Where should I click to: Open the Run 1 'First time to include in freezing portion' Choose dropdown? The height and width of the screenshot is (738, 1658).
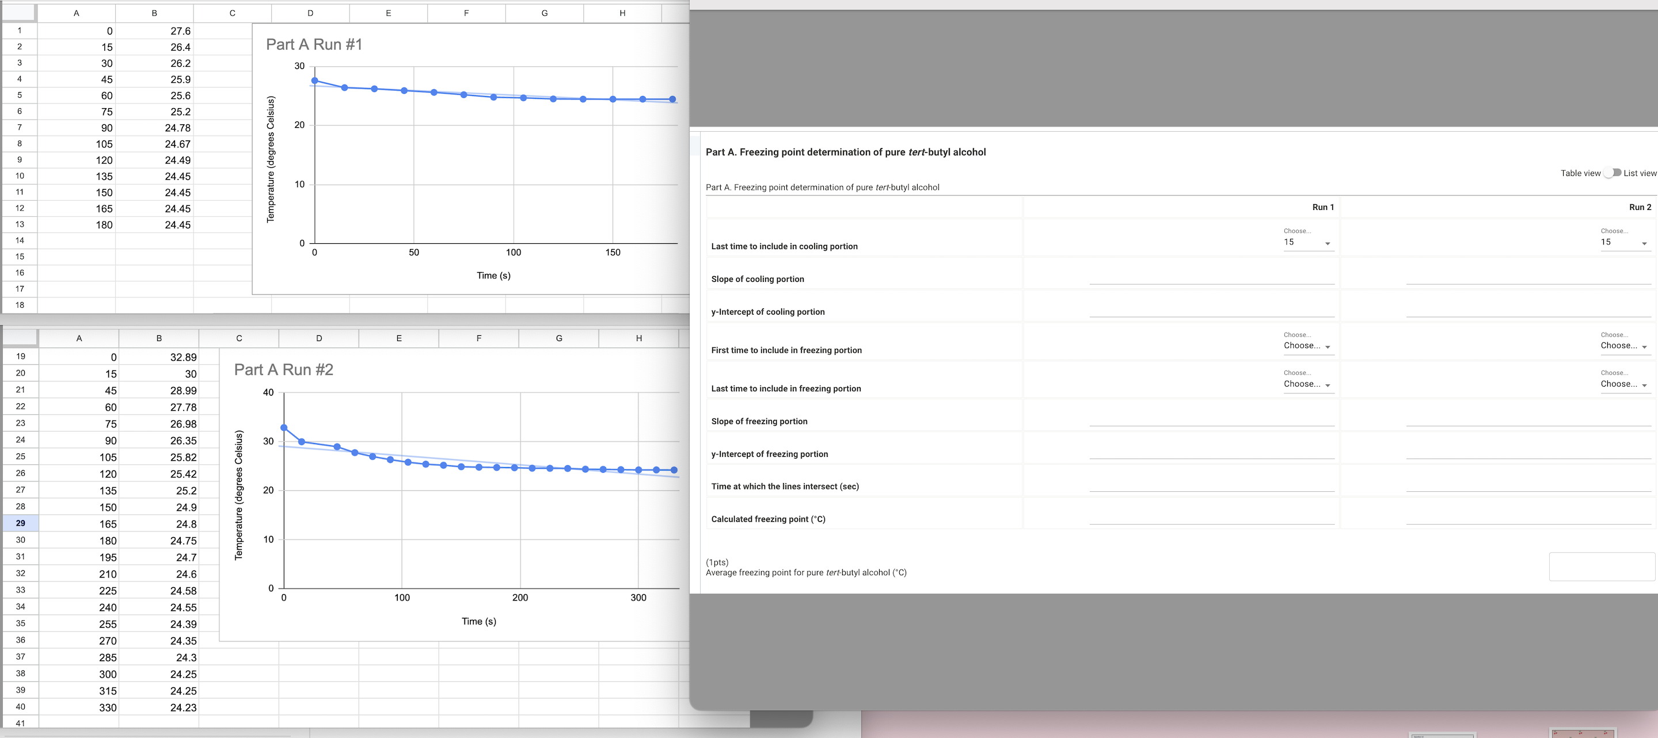point(1307,345)
